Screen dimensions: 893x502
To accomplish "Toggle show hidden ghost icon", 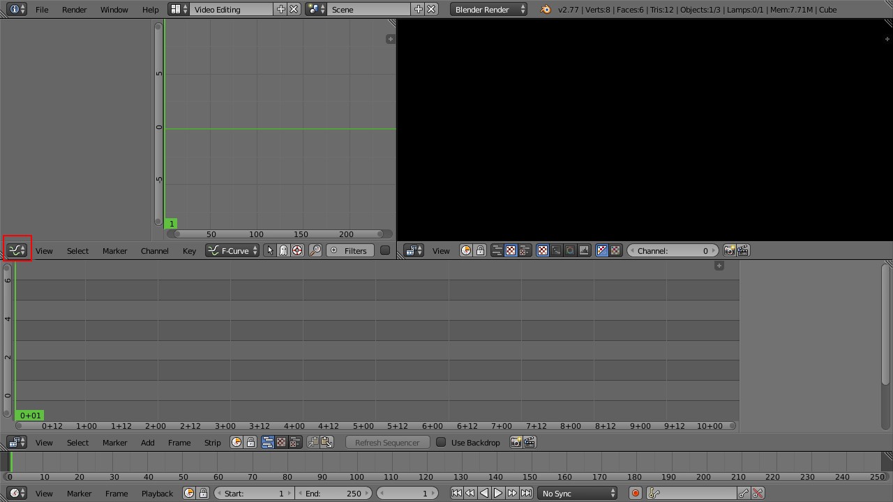I will [283, 251].
